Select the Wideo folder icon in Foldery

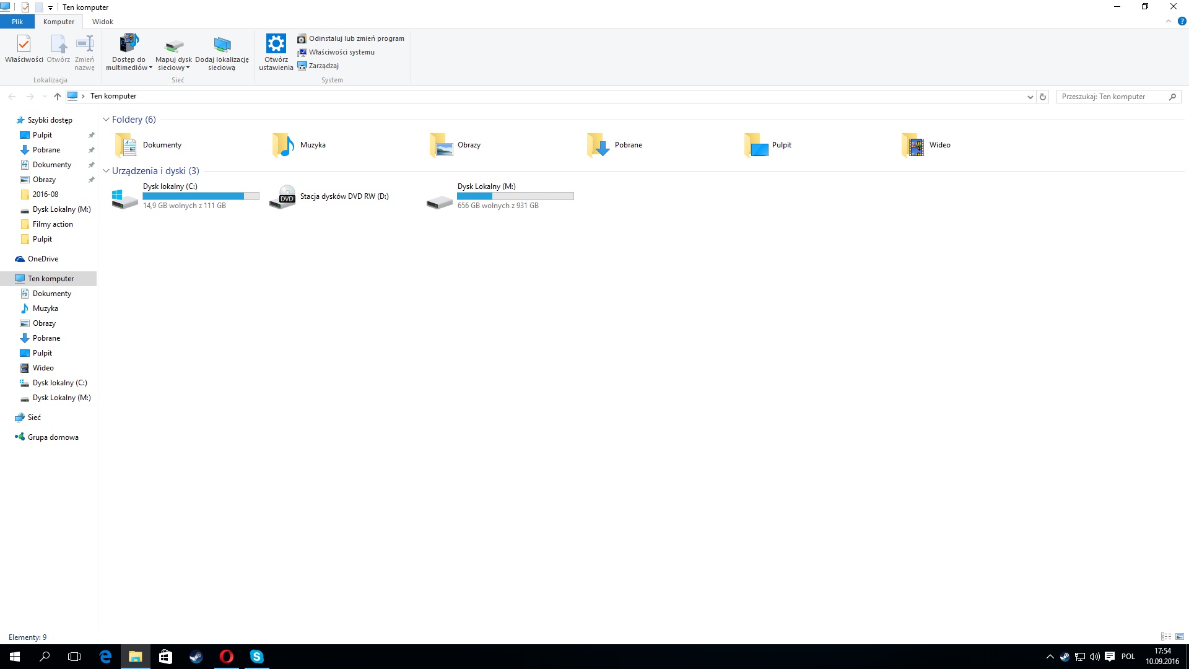(x=913, y=145)
